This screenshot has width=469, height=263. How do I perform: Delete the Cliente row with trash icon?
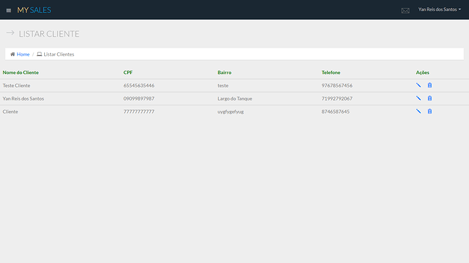pyautogui.click(x=430, y=111)
